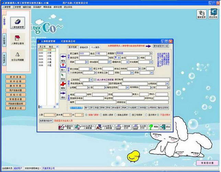The width and height of the screenshot is (221, 172).
Task: Click the 删除 red cross button
Action: [x=63, y=85]
